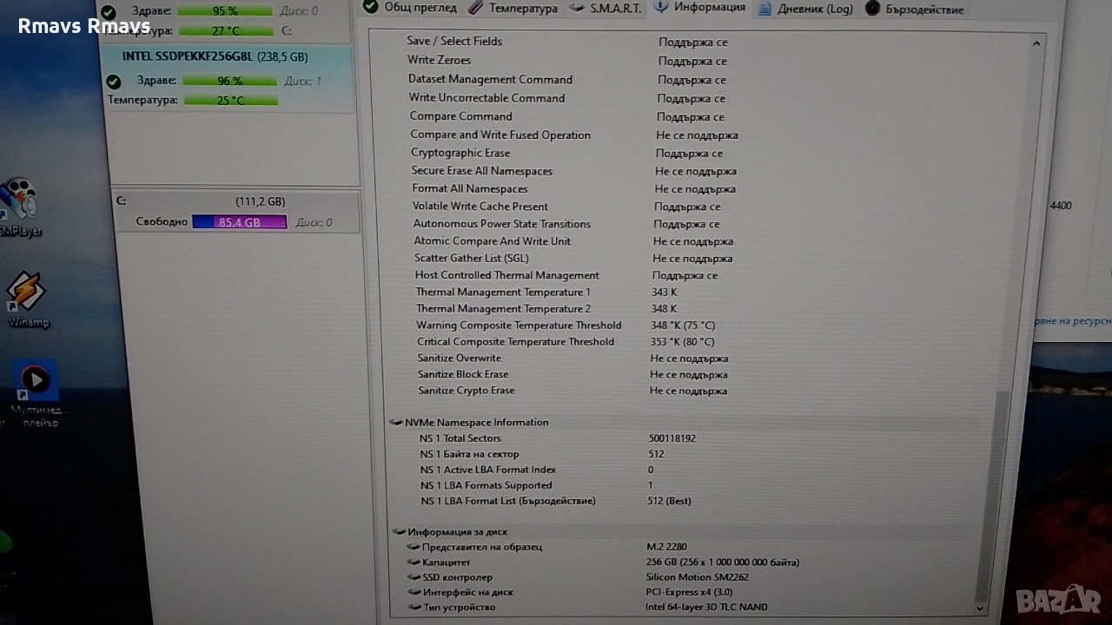Click the 27 °C temperature bar
This screenshot has width=1112, height=625.
(x=228, y=30)
